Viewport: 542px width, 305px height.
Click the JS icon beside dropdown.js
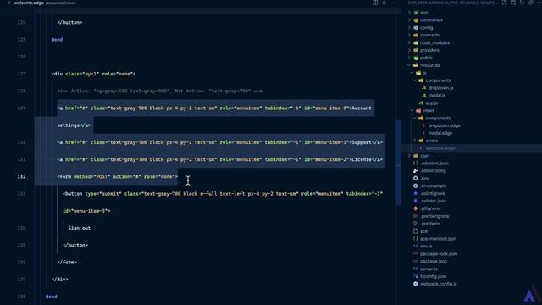pyautogui.click(x=423, y=88)
